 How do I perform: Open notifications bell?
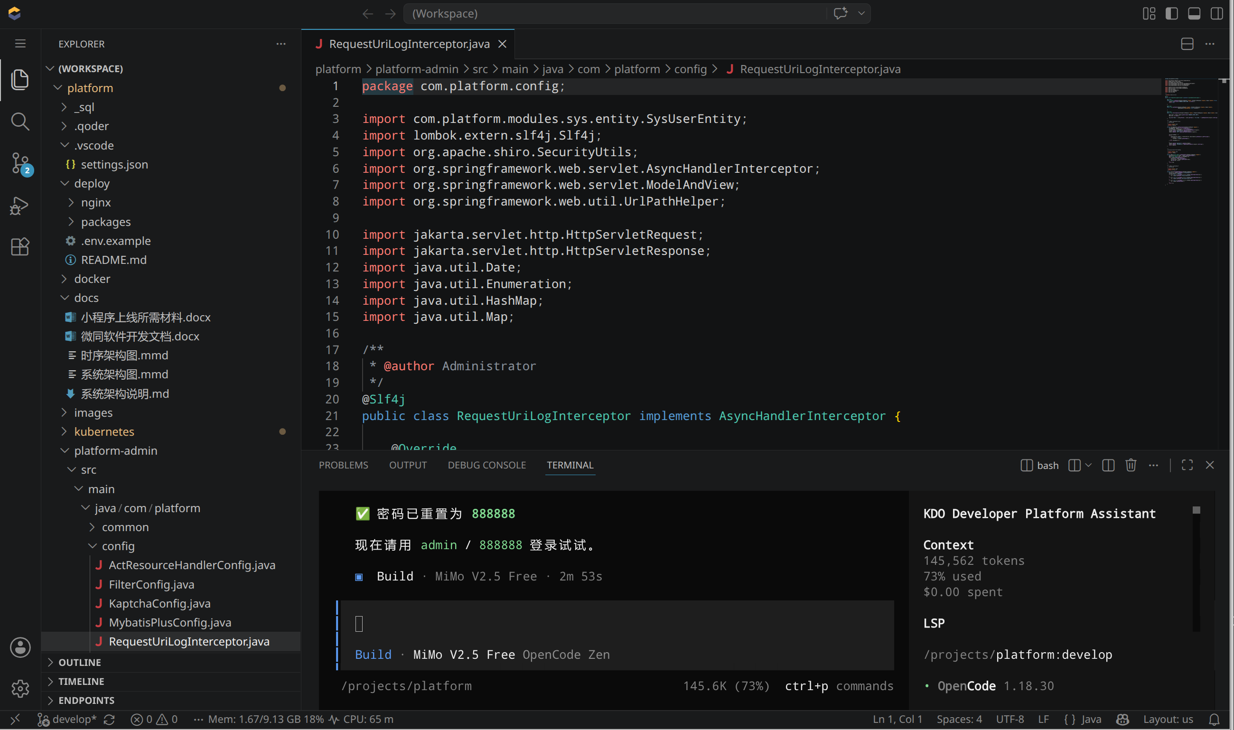click(x=1214, y=719)
